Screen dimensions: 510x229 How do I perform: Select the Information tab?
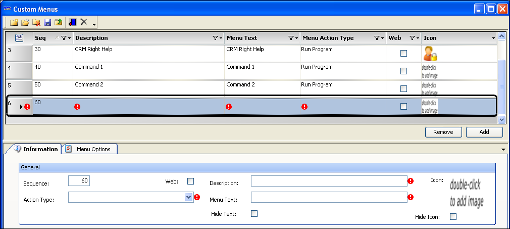36,149
